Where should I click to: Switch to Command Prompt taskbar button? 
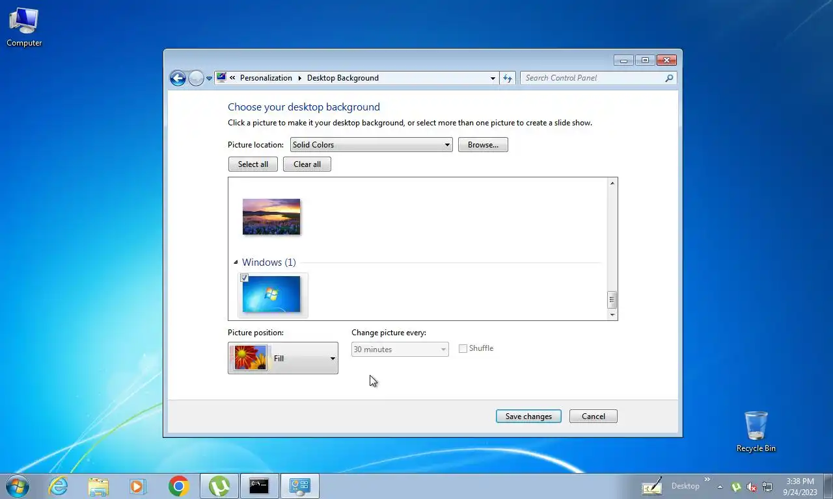click(260, 486)
